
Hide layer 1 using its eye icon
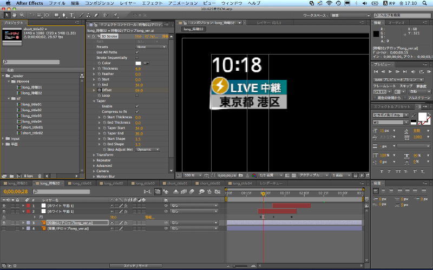(x=4, y=206)
